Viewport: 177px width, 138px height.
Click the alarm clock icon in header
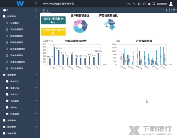129,4
